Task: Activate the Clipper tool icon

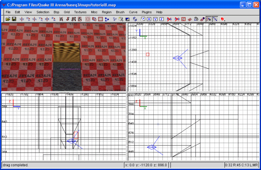Action: pyautogui.click(x=107, y=19)
